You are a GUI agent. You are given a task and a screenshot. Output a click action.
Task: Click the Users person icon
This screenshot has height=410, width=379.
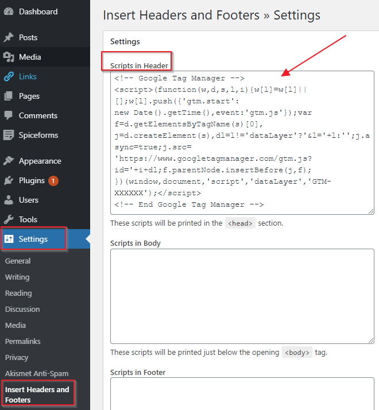pyautogui.click(x=9, y=200)
